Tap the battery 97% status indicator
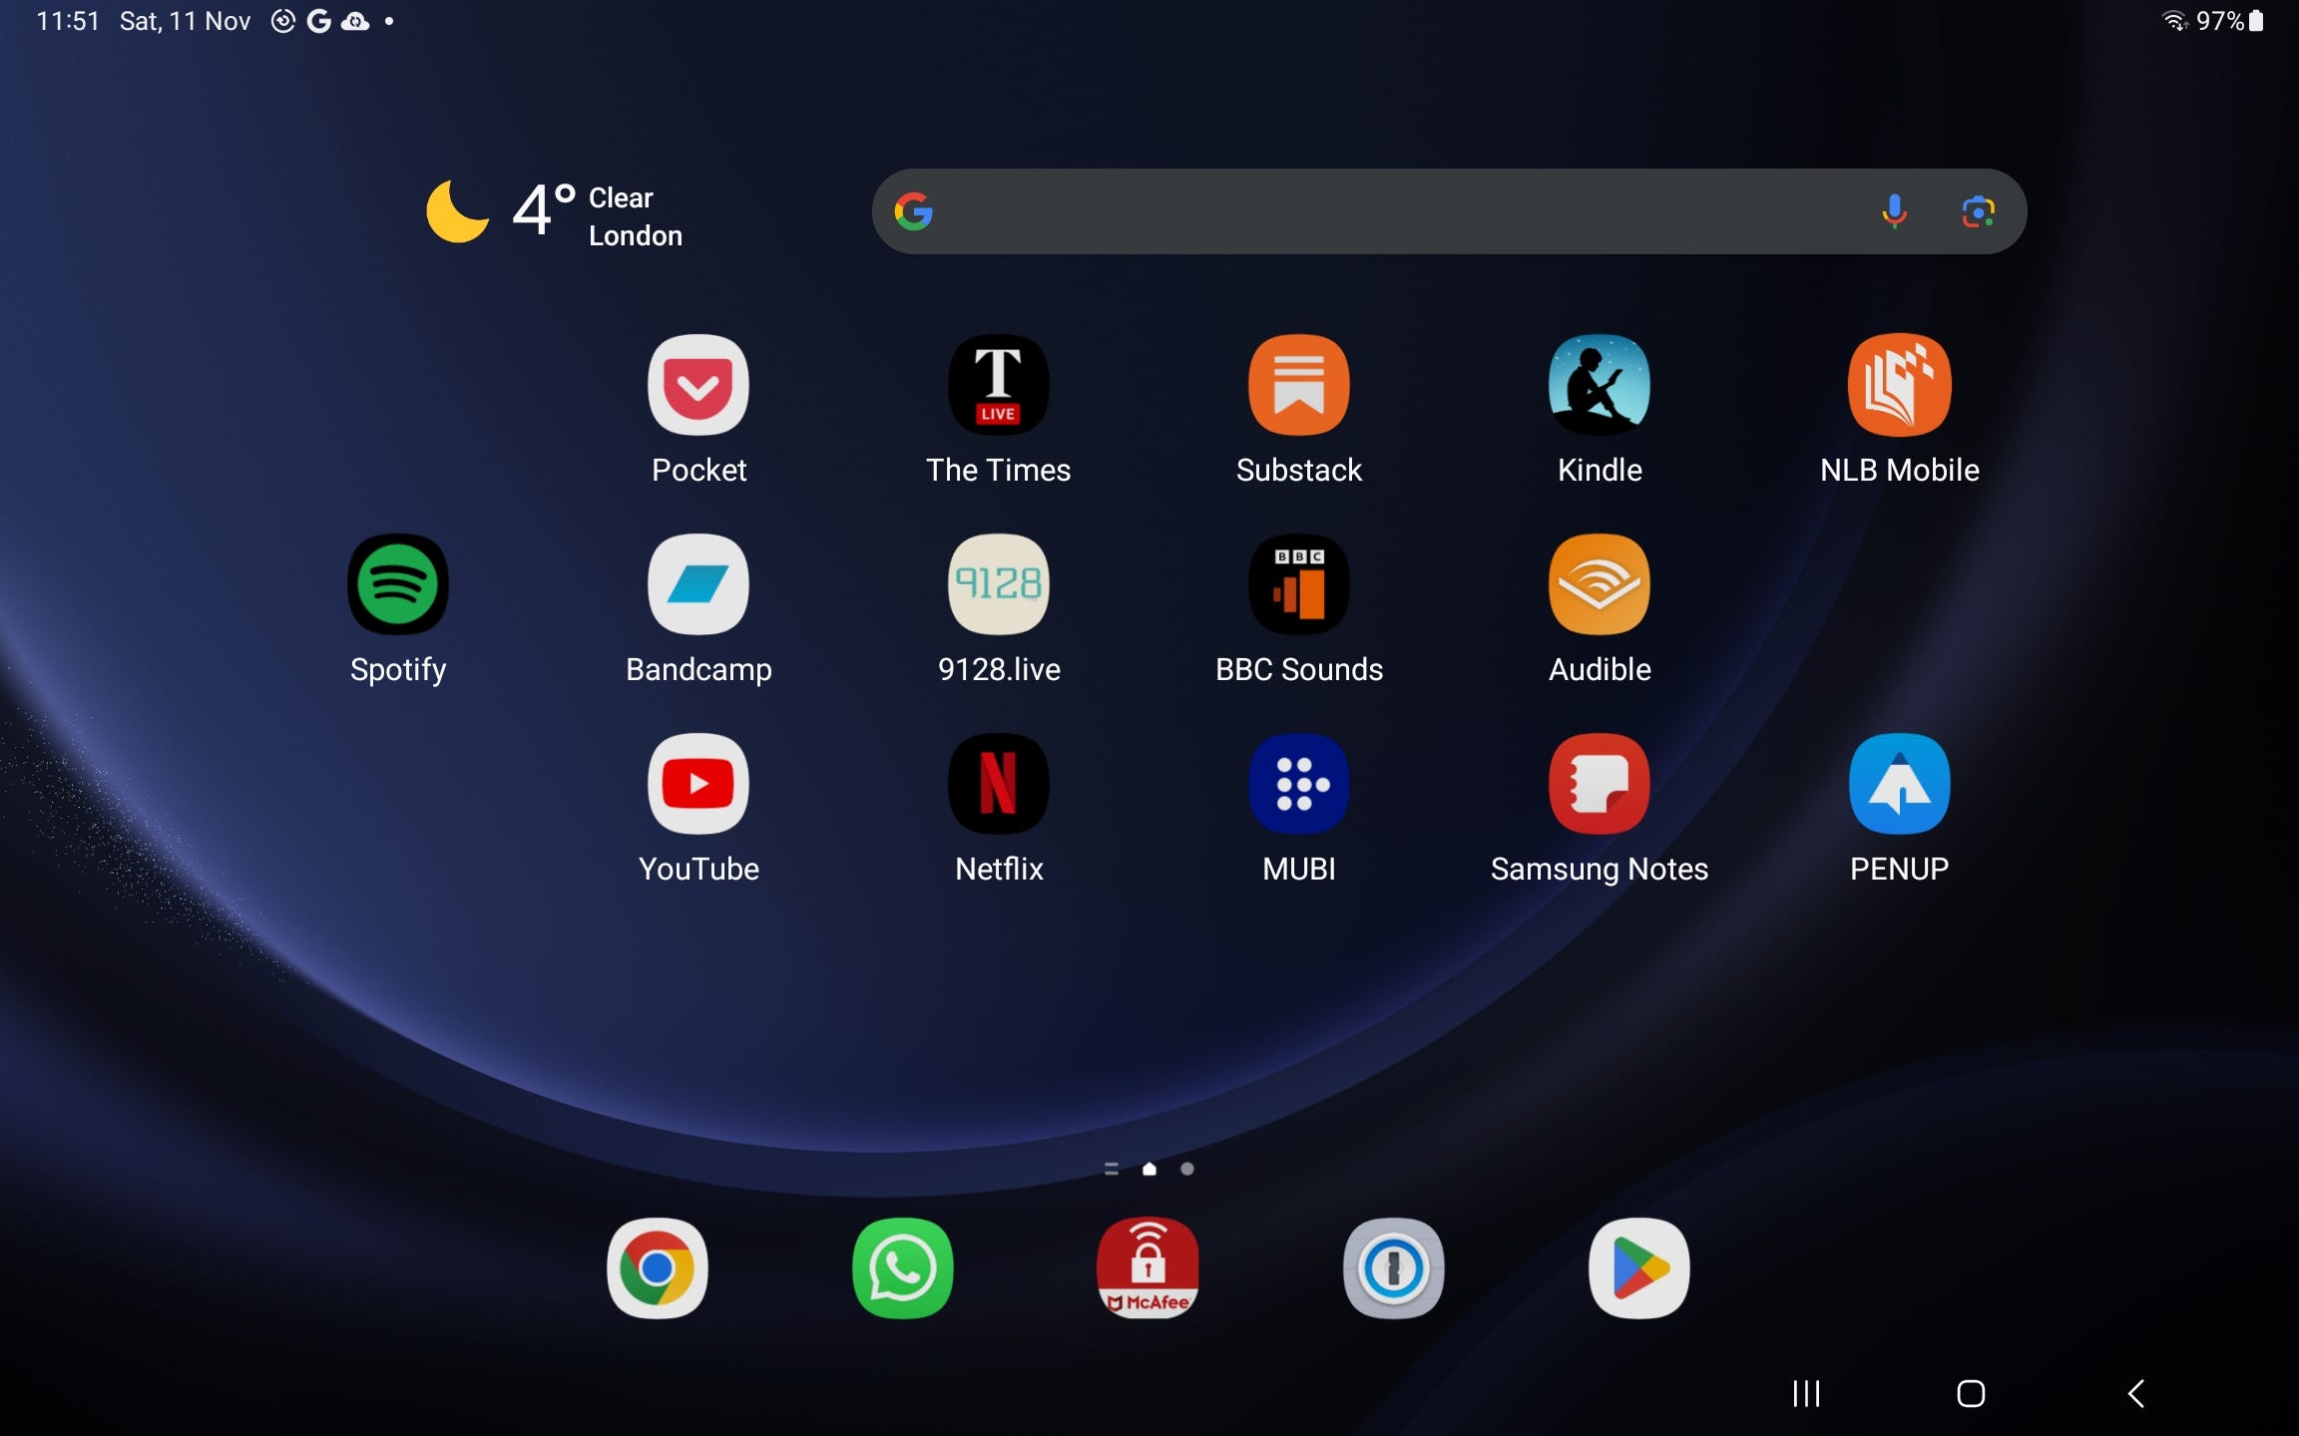 (2230, 21)
